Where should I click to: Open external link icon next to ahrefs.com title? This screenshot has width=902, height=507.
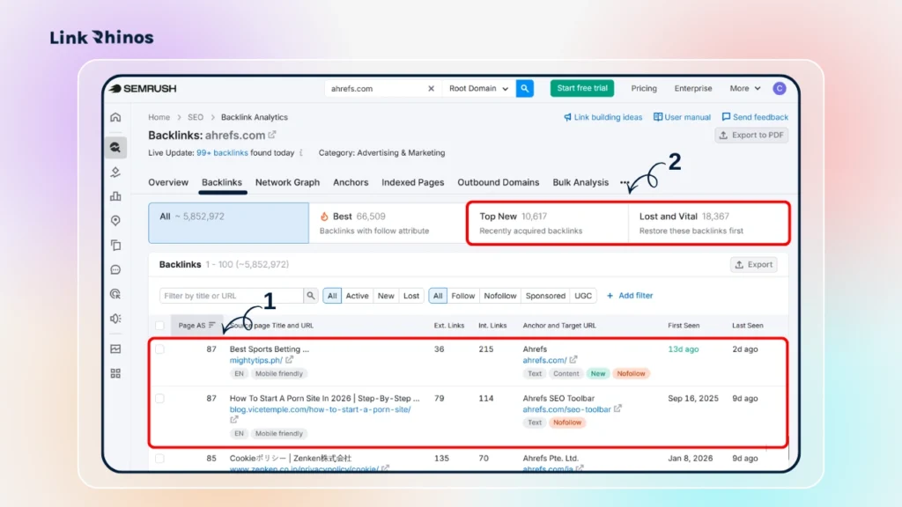(x=272, y=135)
